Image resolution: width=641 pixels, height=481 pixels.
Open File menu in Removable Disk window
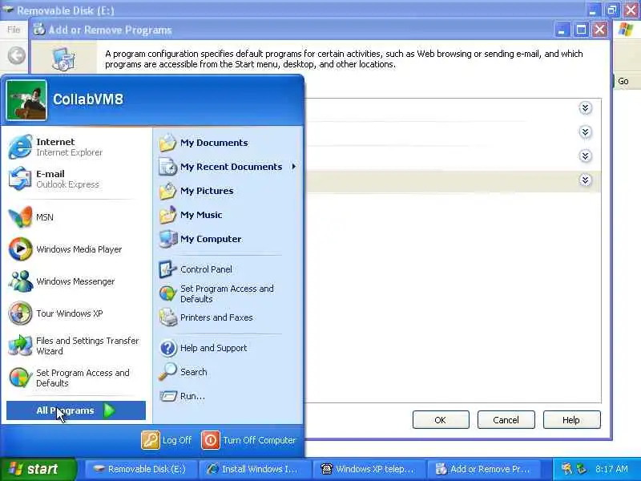tap(14, 30)
